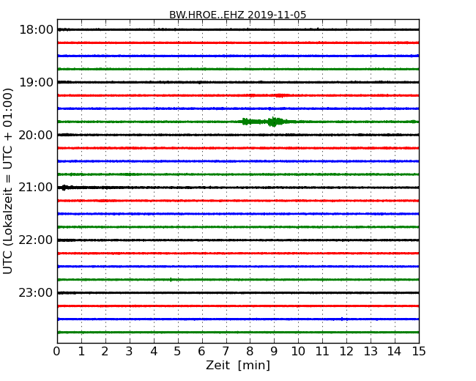The width and height of the screenshot is (476, 381).
Task: Click the 23:00 time label
Action: point(36,292)
